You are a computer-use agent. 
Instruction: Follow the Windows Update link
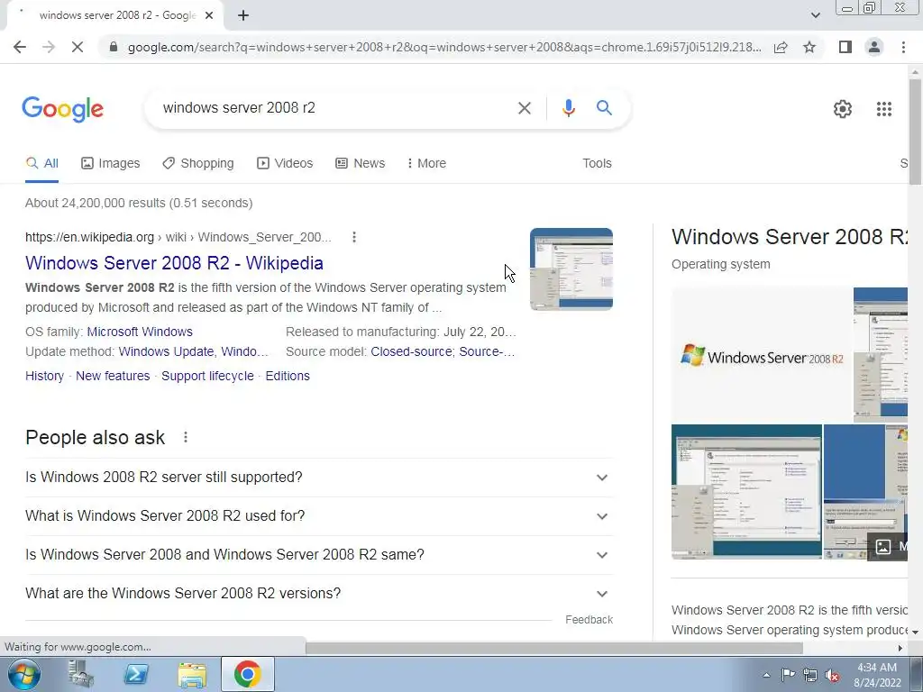(166, 352)
